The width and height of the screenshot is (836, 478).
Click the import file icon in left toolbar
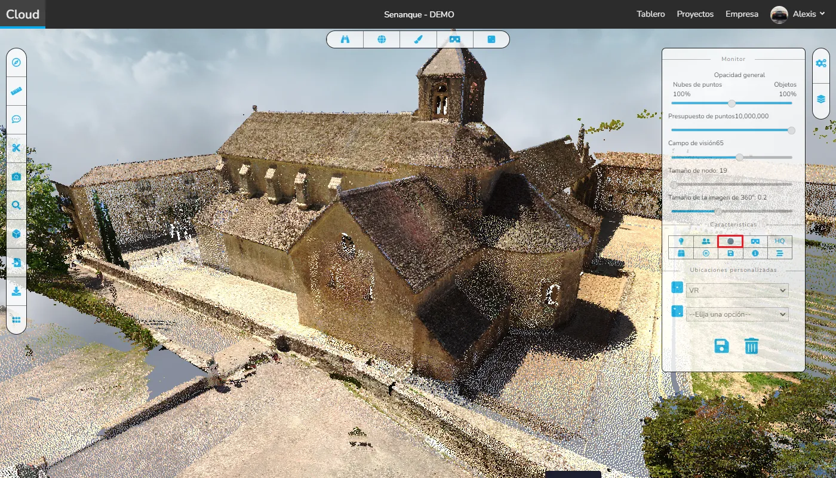(16, 262)
